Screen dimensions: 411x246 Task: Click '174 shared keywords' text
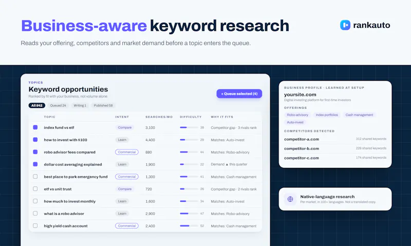coord(371,158)
